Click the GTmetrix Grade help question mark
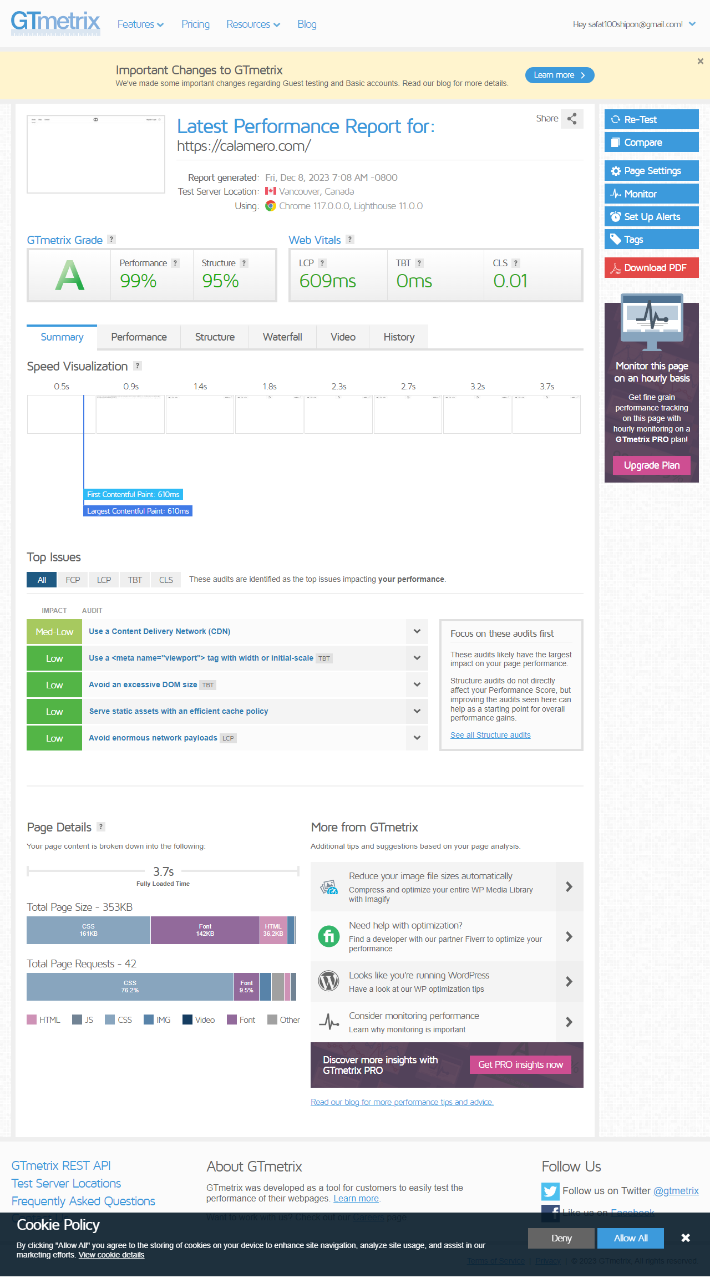 111,240
